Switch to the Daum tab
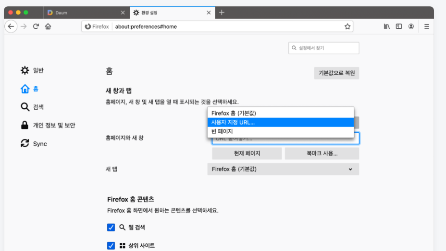This screenshot has height=251, width=446. (x=86, y=12)
